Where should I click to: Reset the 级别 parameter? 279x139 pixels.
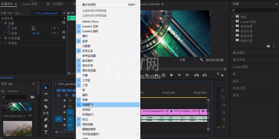(x=64, y=32)
